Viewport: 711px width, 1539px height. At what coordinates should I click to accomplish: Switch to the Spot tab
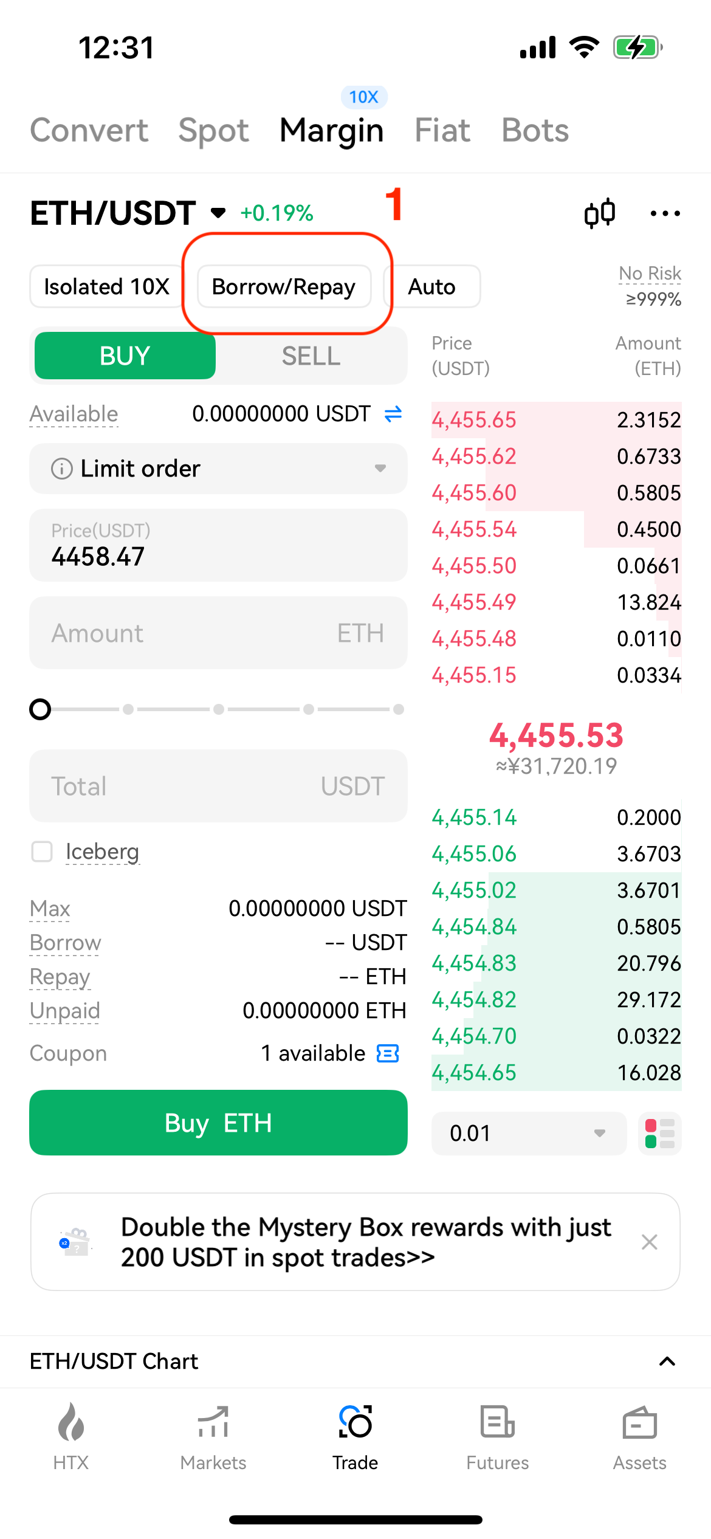[x=213, y=131]
